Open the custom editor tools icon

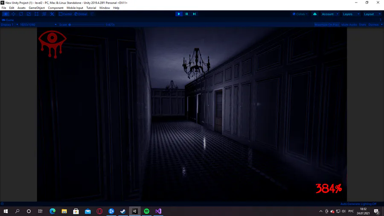point(52,14)
